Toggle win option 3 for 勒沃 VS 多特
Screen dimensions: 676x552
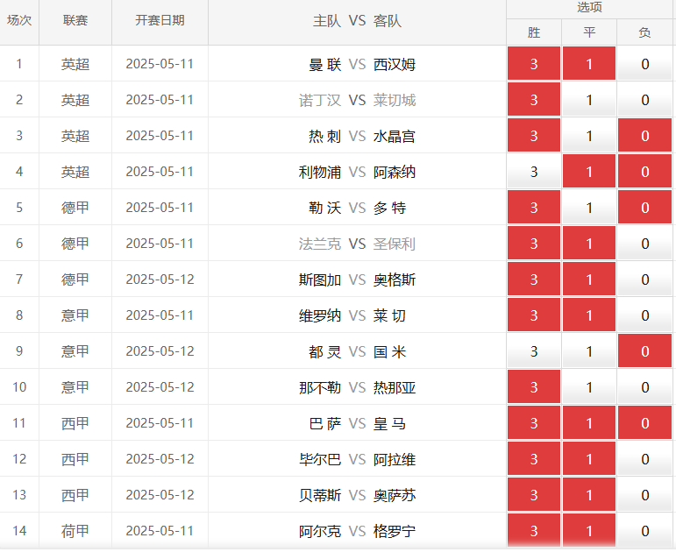(534, 208)
